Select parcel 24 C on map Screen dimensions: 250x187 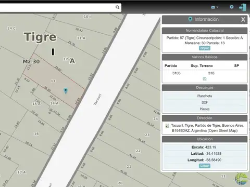pos(11,29)
